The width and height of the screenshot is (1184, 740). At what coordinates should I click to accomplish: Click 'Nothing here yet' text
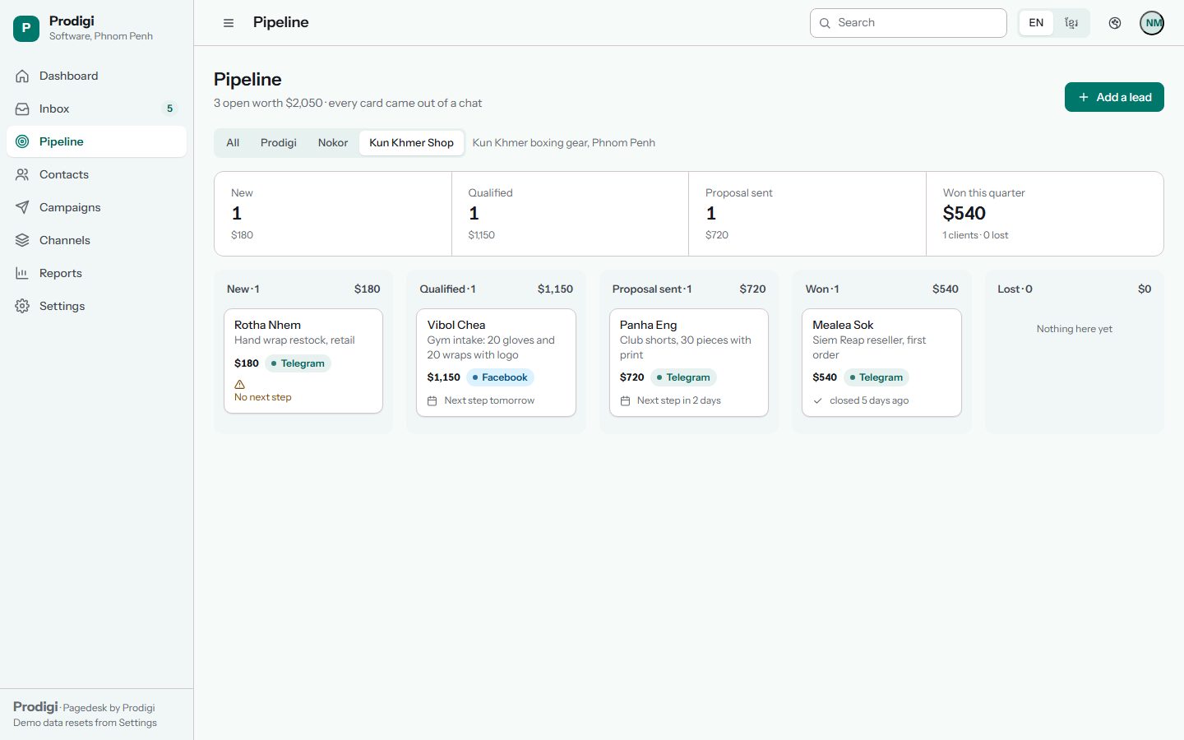tap(1074, 329)
